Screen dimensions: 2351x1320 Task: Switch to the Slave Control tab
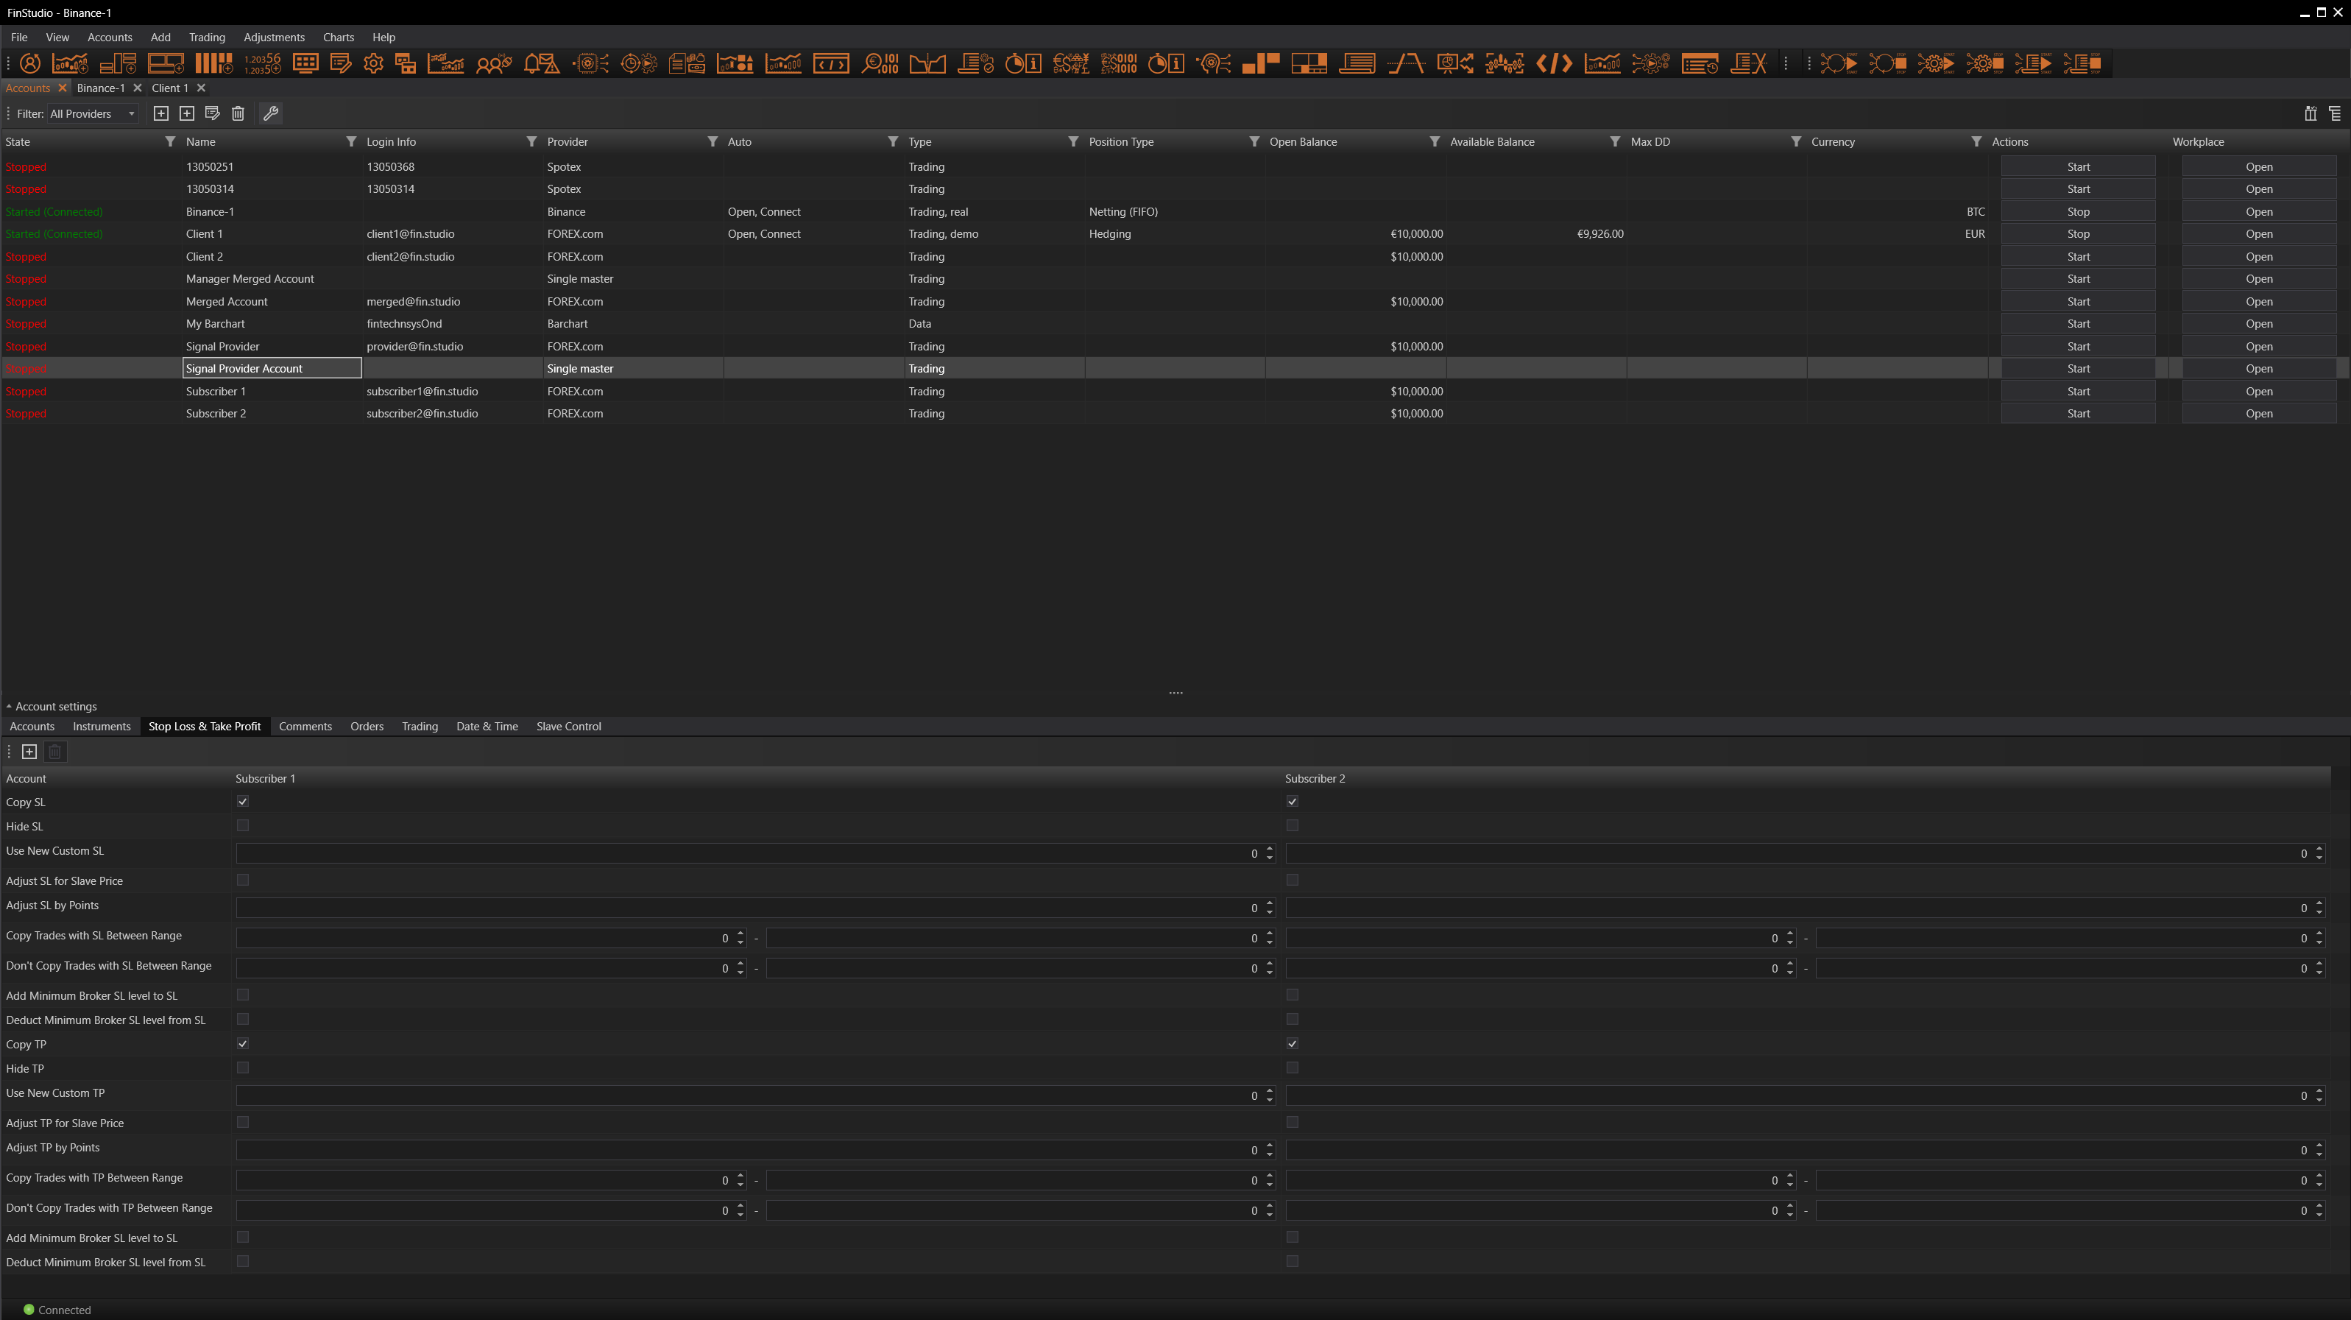click(568, 727)
